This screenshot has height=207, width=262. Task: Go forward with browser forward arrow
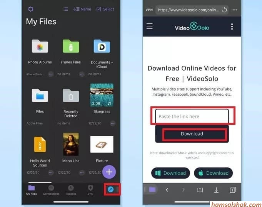click(183, 190)
